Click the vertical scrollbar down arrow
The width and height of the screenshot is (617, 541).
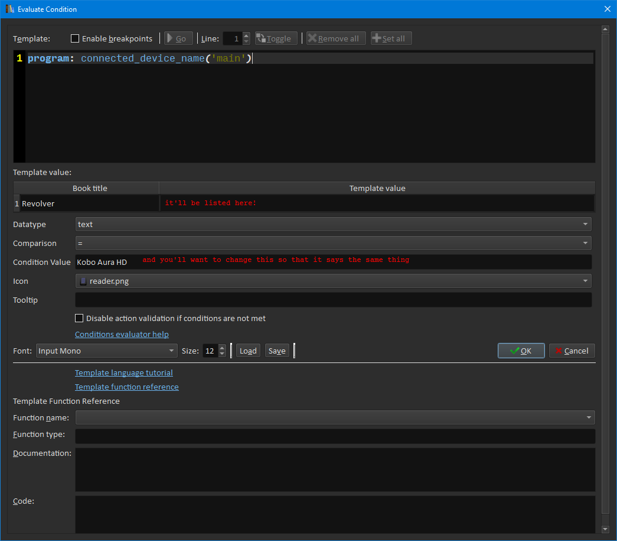(605, 529)
